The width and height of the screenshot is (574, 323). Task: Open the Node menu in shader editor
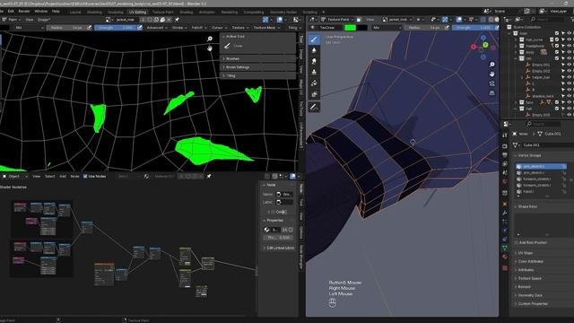pos(74,176)
